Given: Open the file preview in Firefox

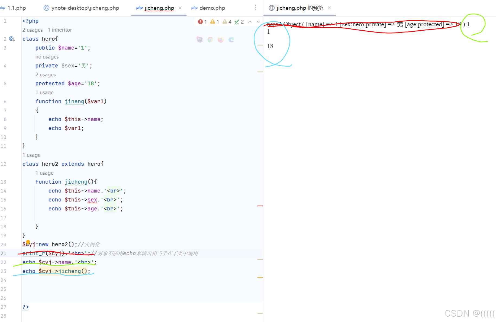Looking at the screenshot, I should [221, 40].
